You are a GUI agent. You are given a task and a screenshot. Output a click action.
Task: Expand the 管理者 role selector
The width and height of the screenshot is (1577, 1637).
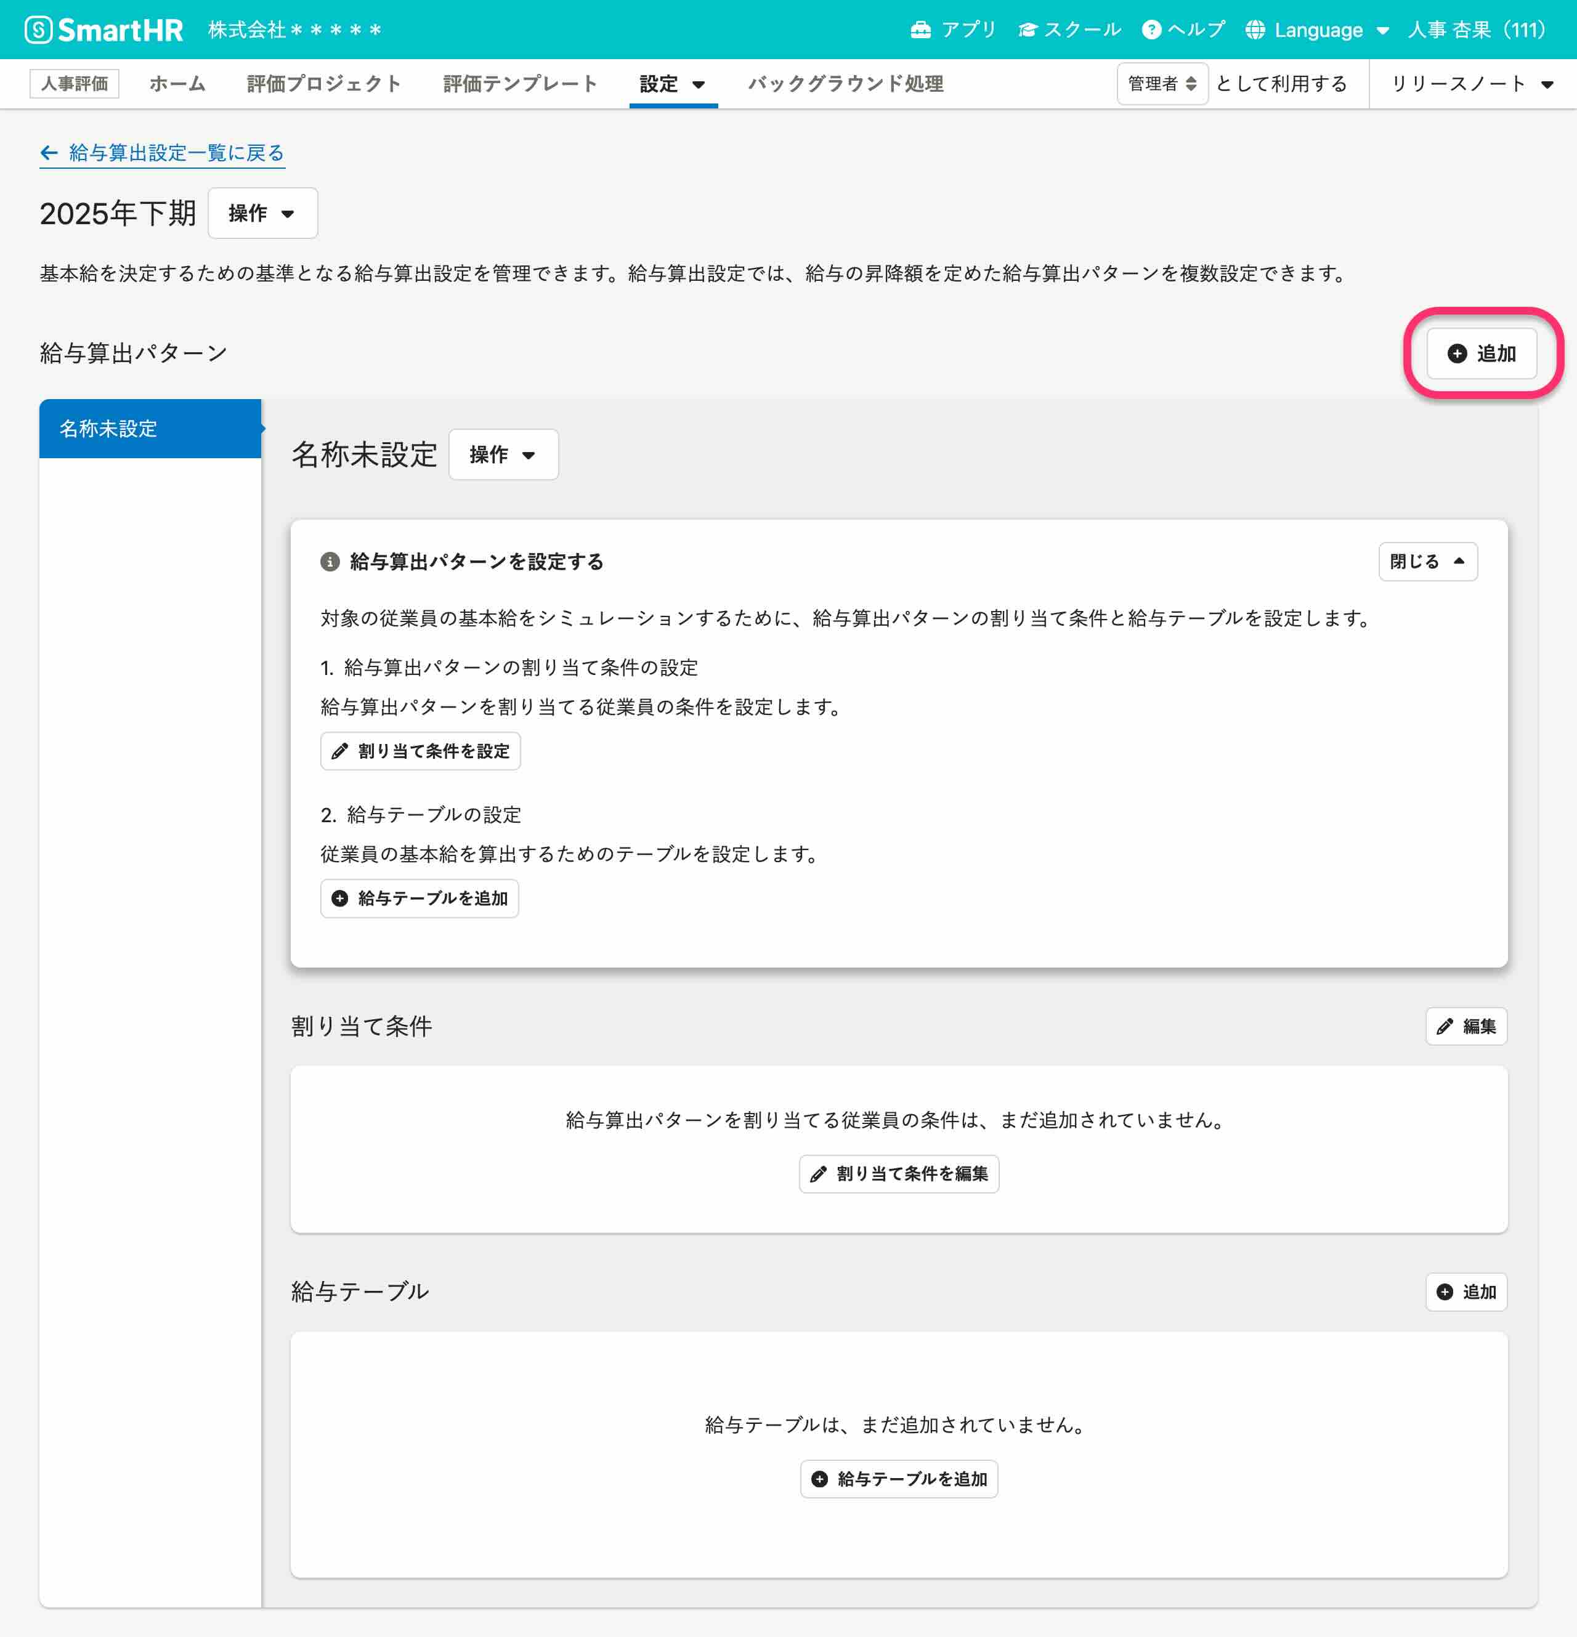(x=1162, y=84)
